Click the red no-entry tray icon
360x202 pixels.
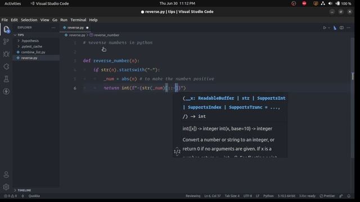pyautogui.click(x=304, y=3)
